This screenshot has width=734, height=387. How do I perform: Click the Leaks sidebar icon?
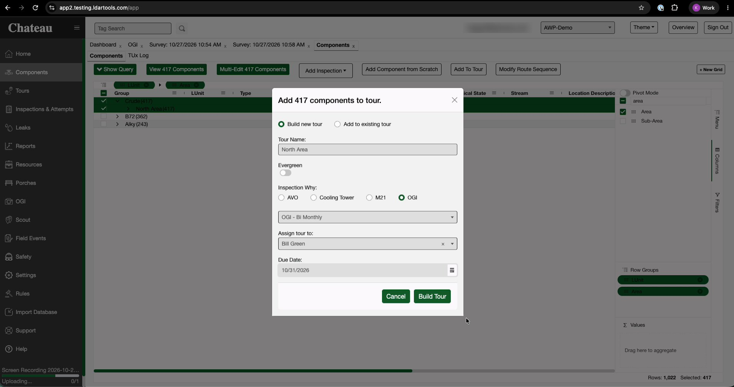coord(9,127)
